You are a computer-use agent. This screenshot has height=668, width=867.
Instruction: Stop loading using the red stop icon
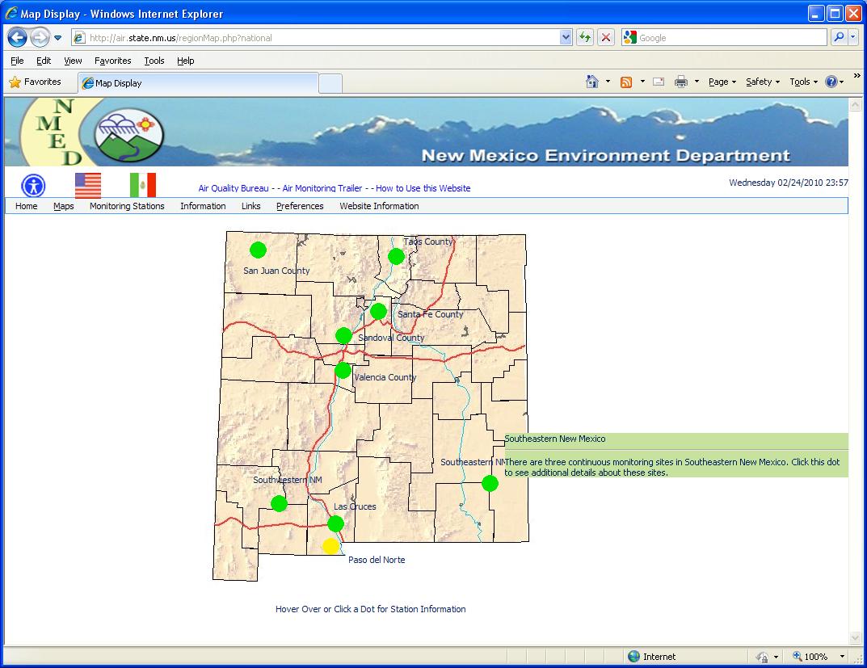[606, 37]
